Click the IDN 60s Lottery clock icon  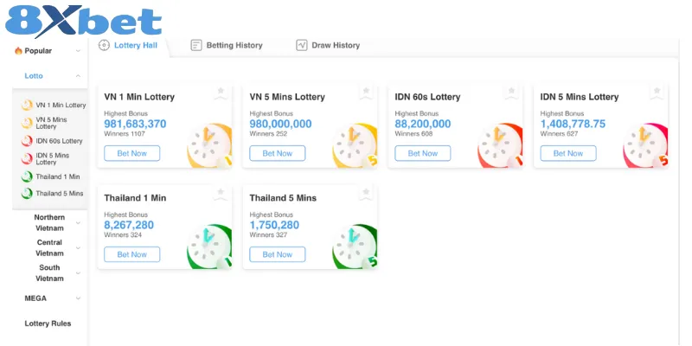[498, 145]
